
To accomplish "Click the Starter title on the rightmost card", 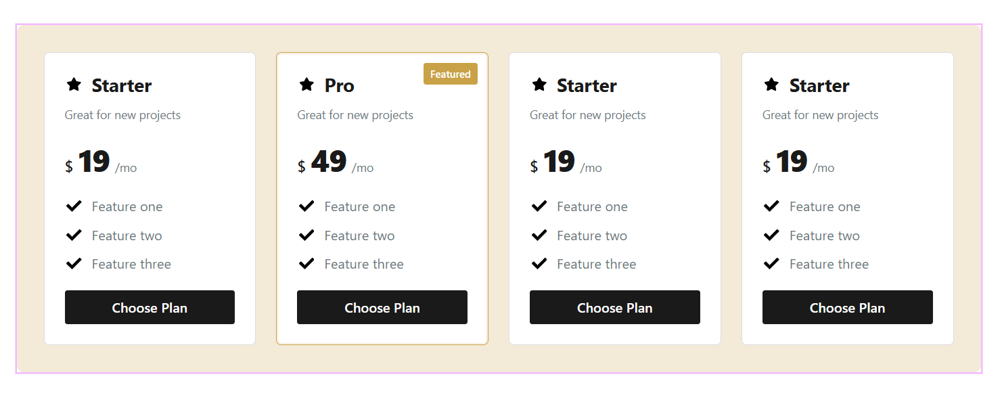I will pos(819,86).
